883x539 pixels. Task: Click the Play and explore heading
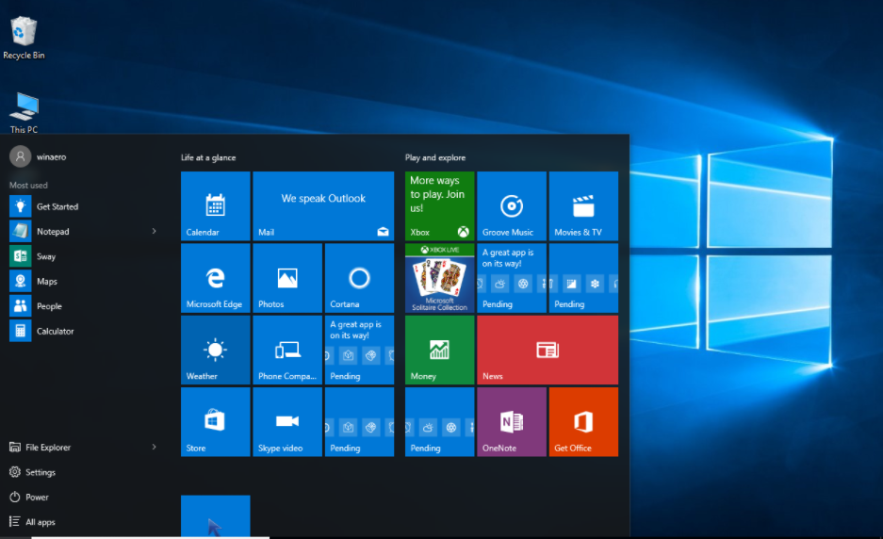pyautogui.click(x=435, y=157)
